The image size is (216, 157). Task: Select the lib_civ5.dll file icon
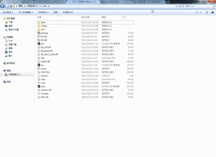coord(39,47)
